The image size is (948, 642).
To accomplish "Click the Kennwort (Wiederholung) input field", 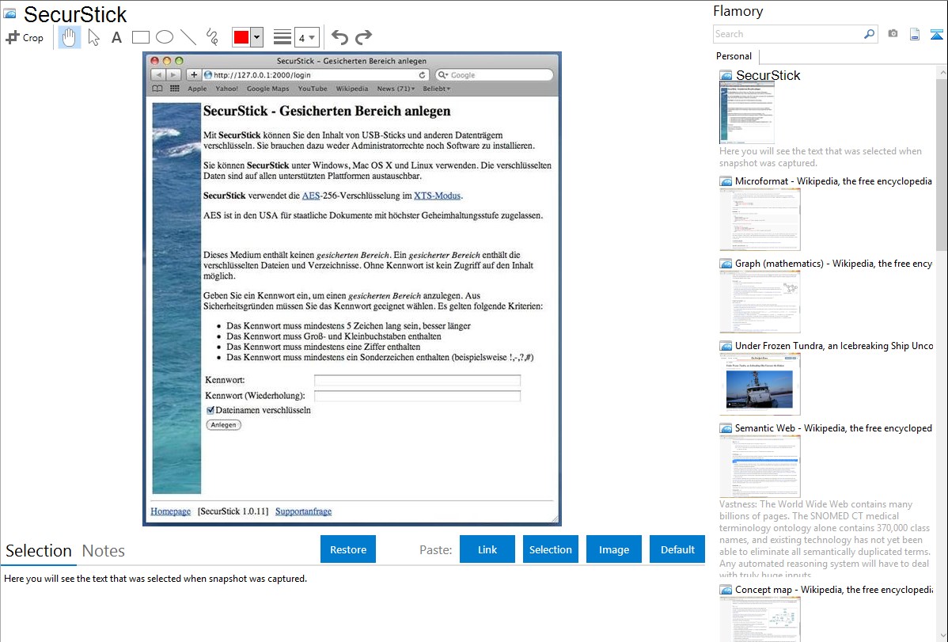I will pos(417,396).
